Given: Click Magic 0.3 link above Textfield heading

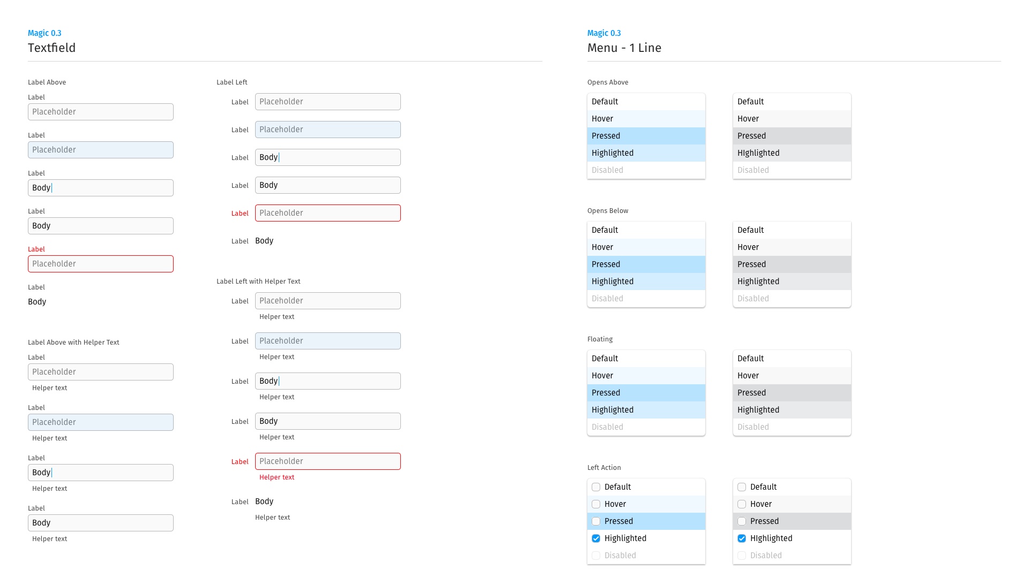Looking at the screenshot, I should pyautogui.click(x=44, y=33).
